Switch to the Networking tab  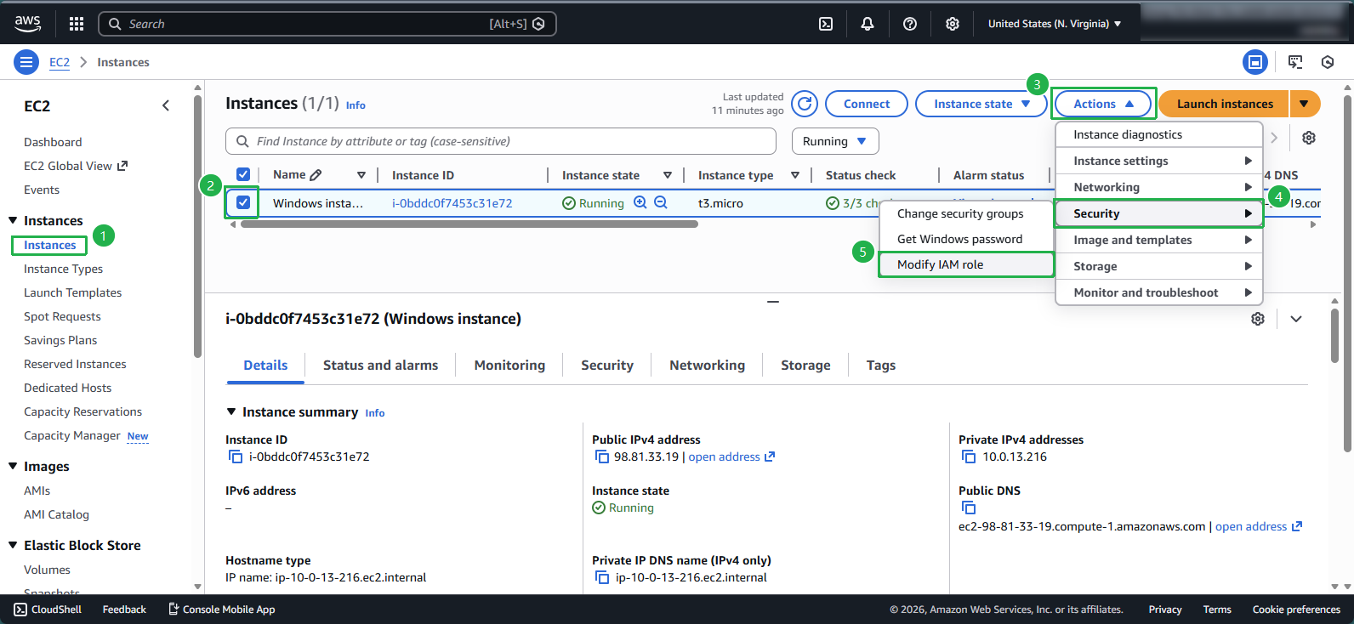point(707,366)
